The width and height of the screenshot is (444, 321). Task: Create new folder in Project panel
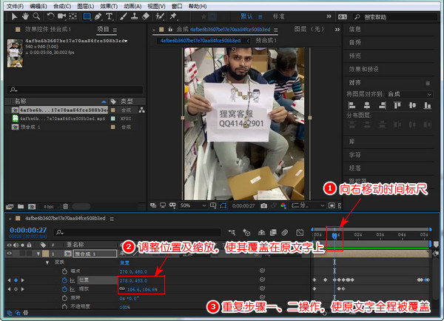pyautogui.click(x=21, y=206)
